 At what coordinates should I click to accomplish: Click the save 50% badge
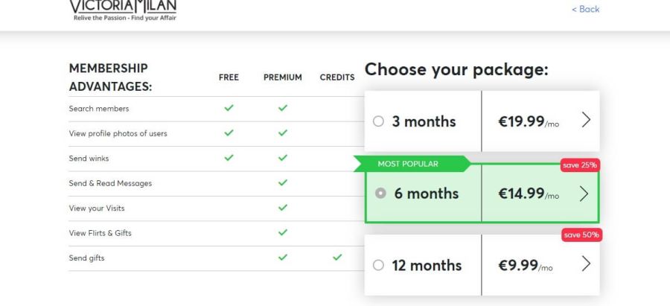[x=581, y=235]
